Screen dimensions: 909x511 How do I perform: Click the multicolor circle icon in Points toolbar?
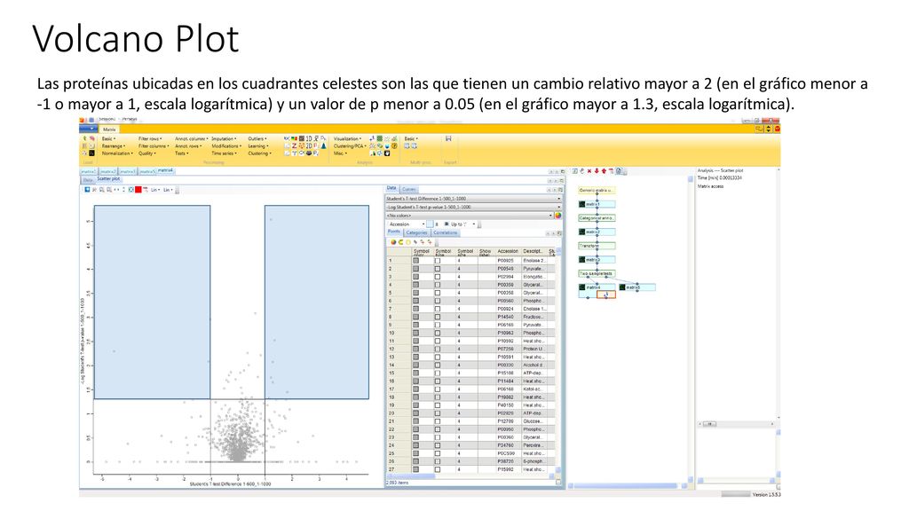pos(393,242)
